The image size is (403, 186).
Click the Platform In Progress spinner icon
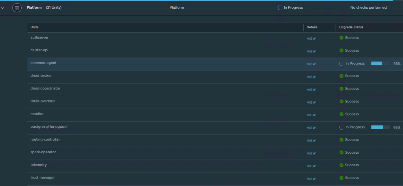(x=280, y=7)
